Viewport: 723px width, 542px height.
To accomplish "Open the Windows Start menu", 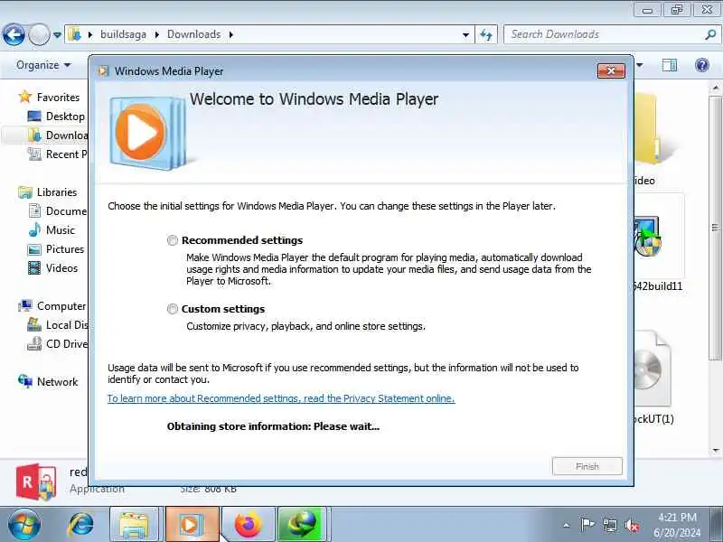I will pyautogui.click(x=23, y=525).
